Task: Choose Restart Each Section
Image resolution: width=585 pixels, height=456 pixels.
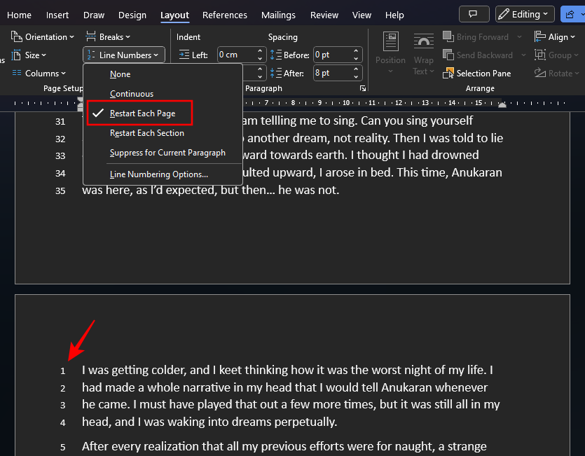Action: coord(147,133)
